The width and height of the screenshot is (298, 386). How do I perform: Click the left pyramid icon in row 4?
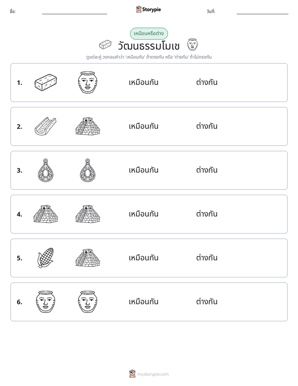tap(45, 214)
